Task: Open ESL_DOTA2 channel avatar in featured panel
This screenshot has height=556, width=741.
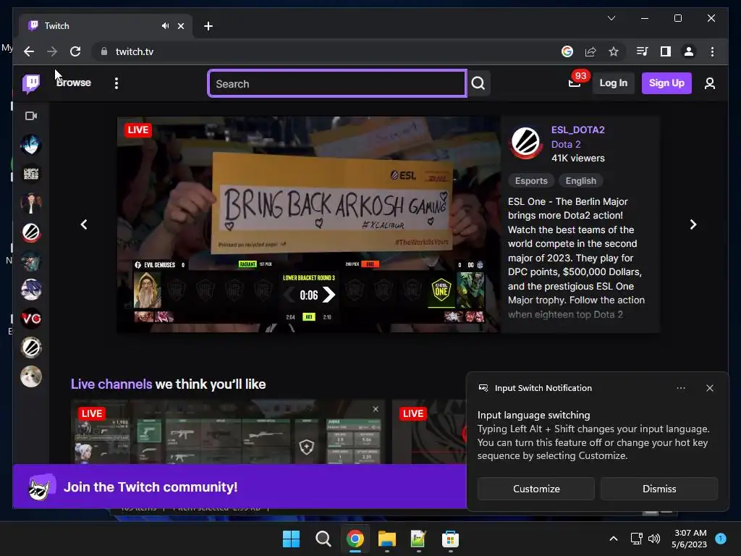Action: point(526,143)
